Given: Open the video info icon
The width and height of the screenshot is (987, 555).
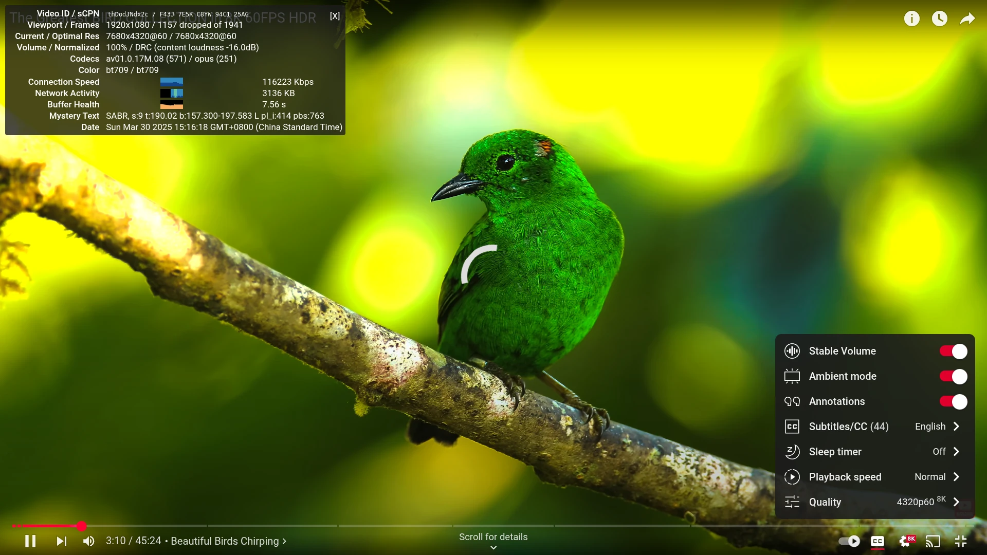Looking at the screenshot, I should pos(912,19).
